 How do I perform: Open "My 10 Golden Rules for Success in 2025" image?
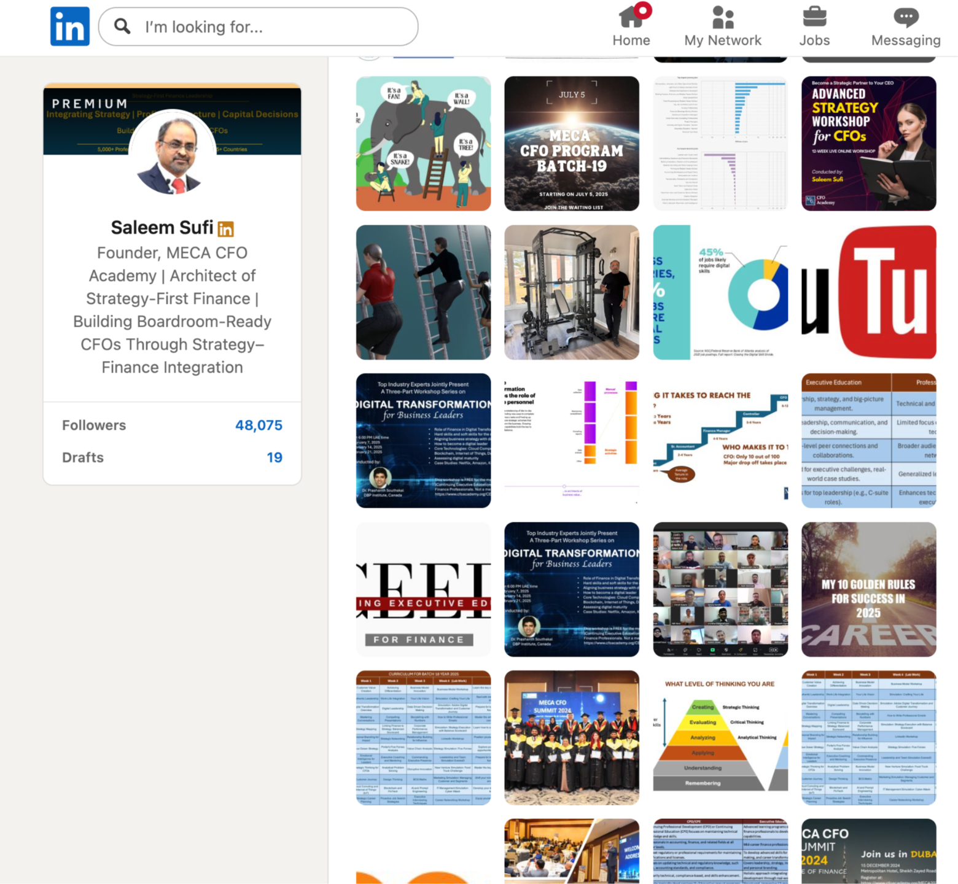[x=869, y=589]
